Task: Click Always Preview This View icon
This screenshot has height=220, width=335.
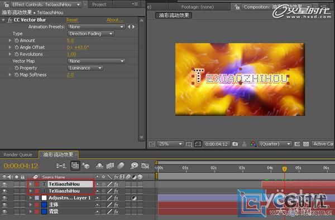Action: [x=152, y=144]
